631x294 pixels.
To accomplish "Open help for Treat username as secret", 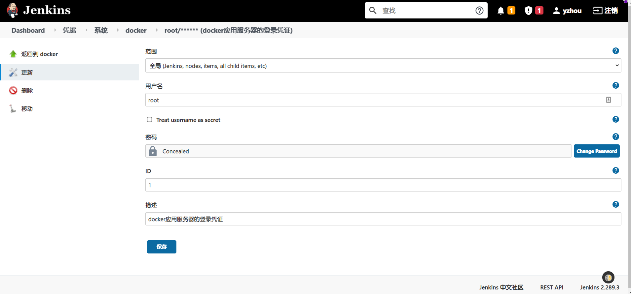I will coord(616,119).
